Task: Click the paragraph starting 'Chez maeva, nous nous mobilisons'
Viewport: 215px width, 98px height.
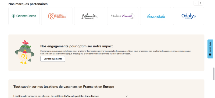Action: 116,52
